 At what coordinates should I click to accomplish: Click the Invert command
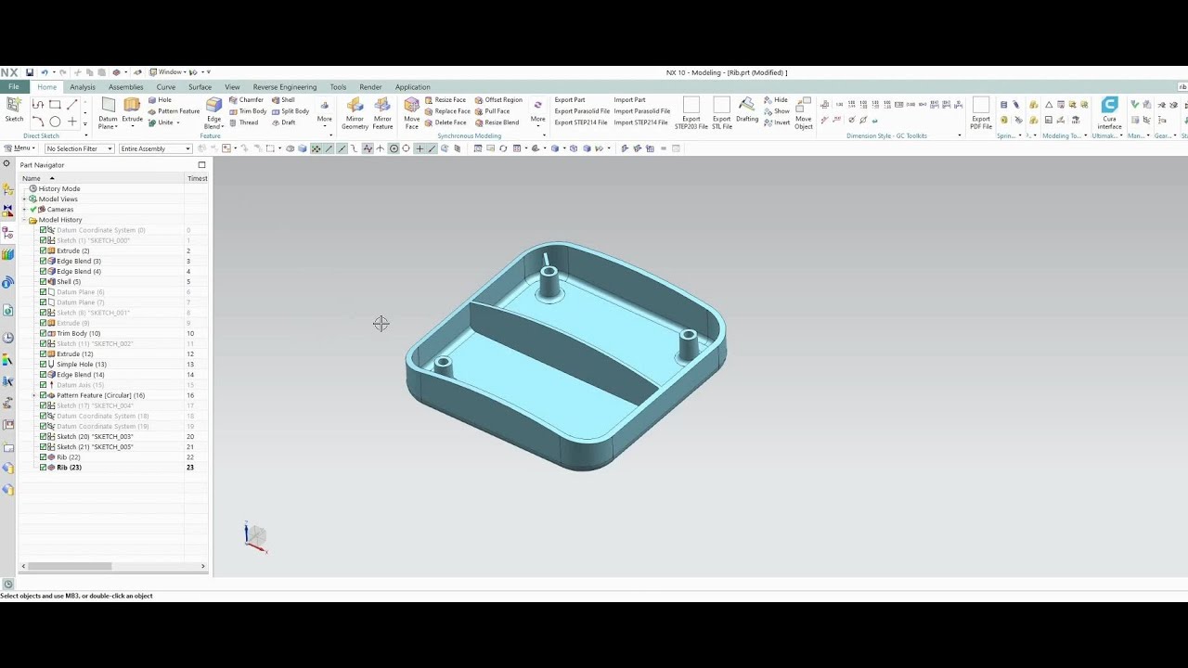777,122
